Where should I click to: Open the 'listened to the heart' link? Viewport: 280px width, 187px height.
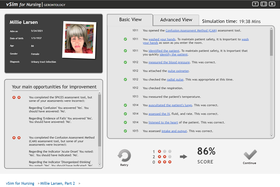tap(163, 122)
